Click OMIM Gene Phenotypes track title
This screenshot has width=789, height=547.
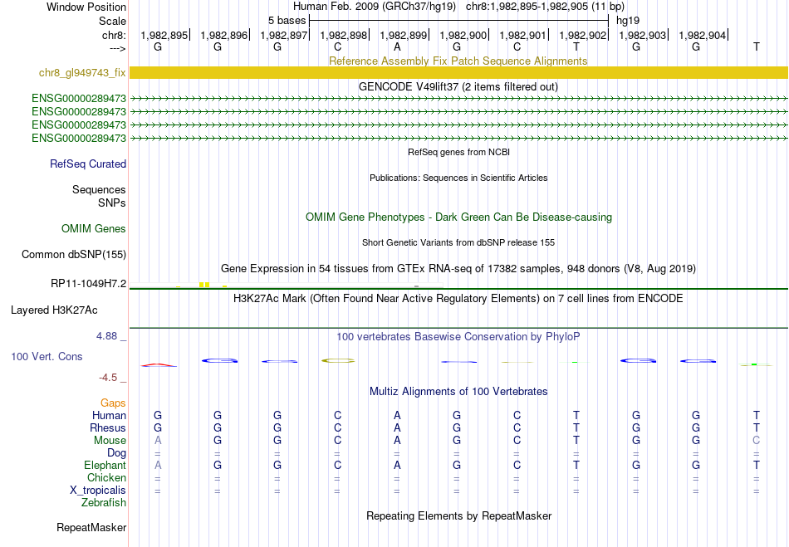pyautogui.click(x=458, y=217)
